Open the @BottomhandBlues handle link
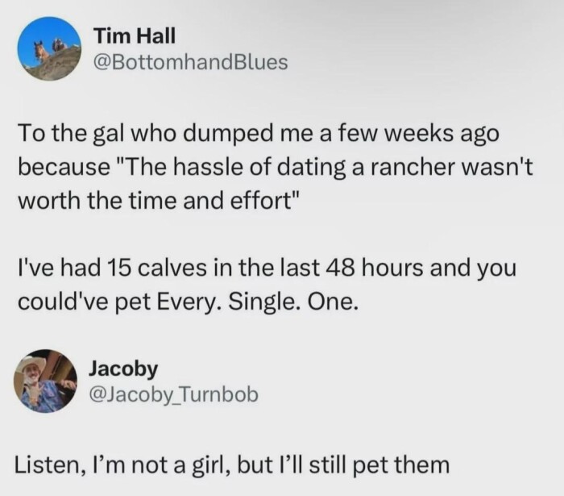 (x=191, y=62)
